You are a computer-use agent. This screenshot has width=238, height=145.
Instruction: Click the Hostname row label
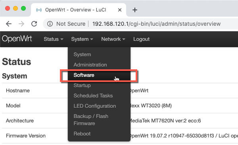[18, 91]
